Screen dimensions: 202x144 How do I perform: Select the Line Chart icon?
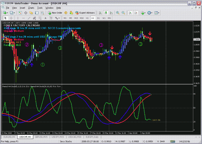111,13
